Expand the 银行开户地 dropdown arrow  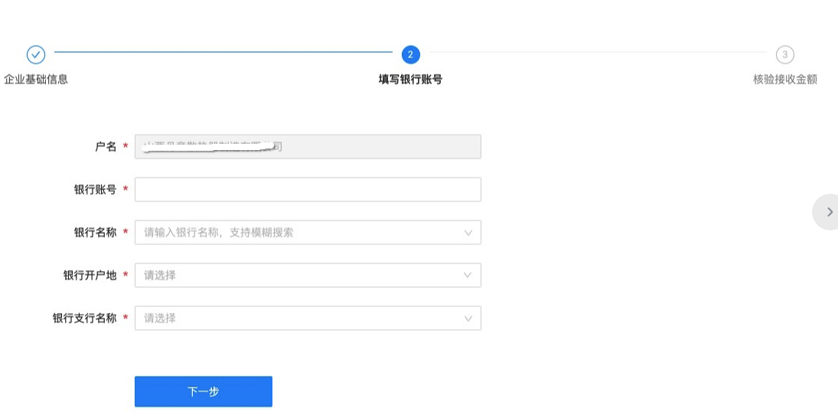[468, 276]
